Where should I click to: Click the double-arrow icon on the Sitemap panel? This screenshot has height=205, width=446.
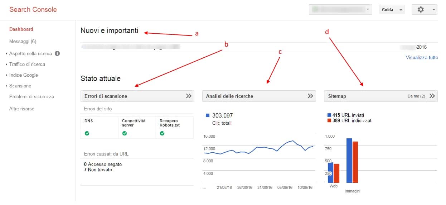pyautogui.click(x=432, y=96)
